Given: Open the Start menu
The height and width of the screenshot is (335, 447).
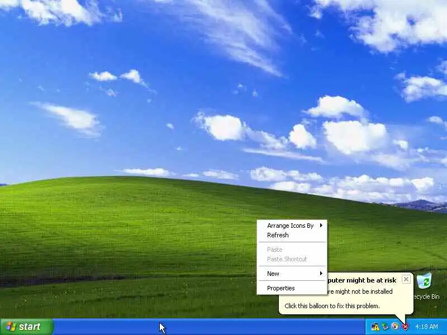Looking at the screenshot, I should [x=27, y=327].
